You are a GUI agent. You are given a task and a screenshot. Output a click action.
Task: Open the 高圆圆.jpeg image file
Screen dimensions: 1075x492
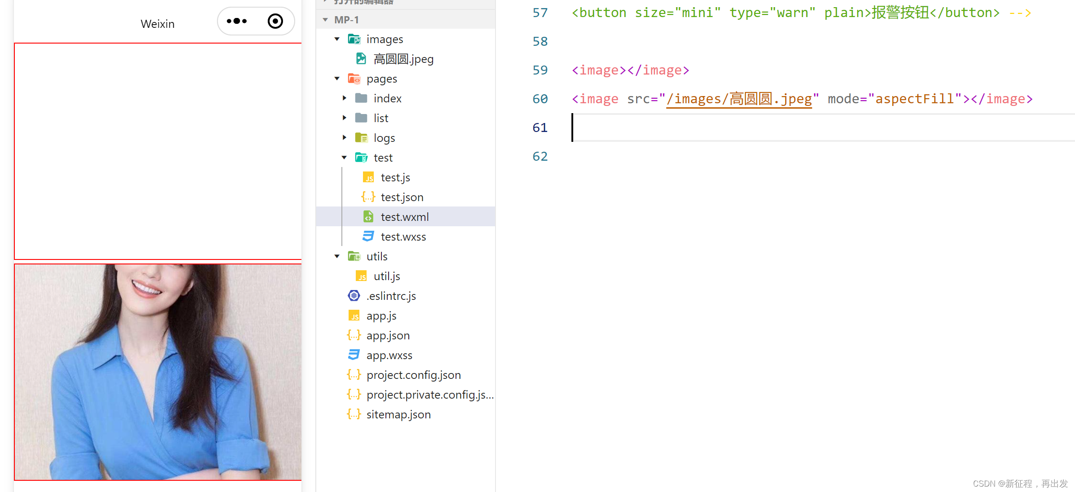[403, 59]
